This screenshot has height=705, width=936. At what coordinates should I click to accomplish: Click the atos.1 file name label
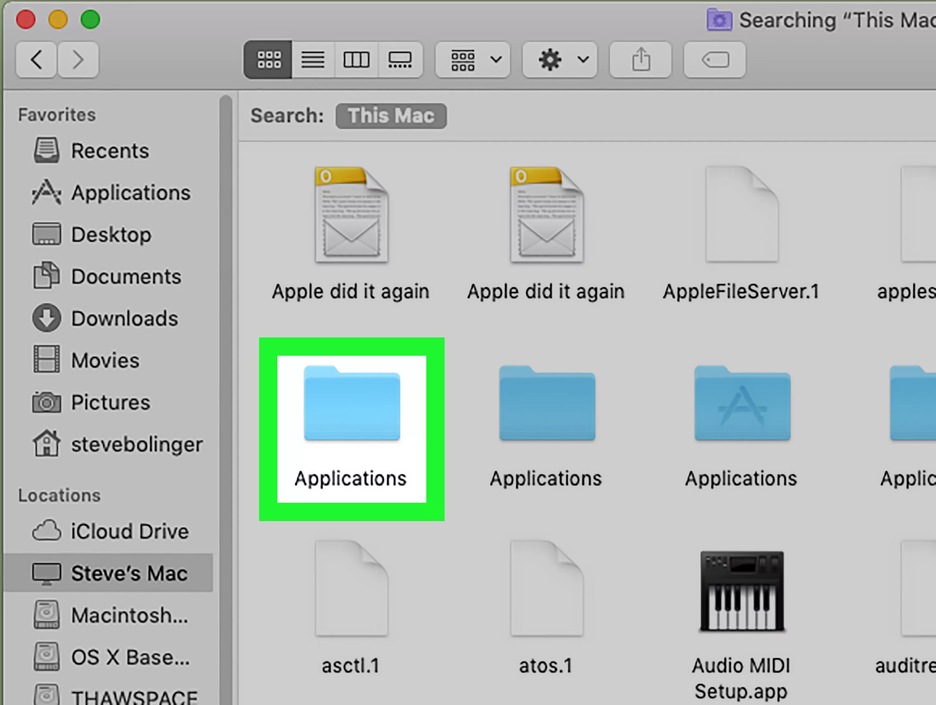point(546,666)
